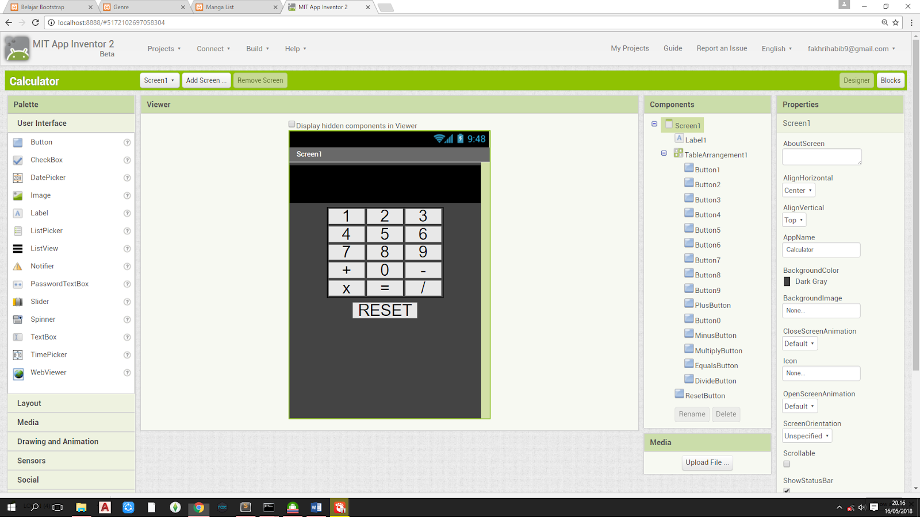
Task: Click the AppName input field showing Calculator
Action: [x=821, y=249]
